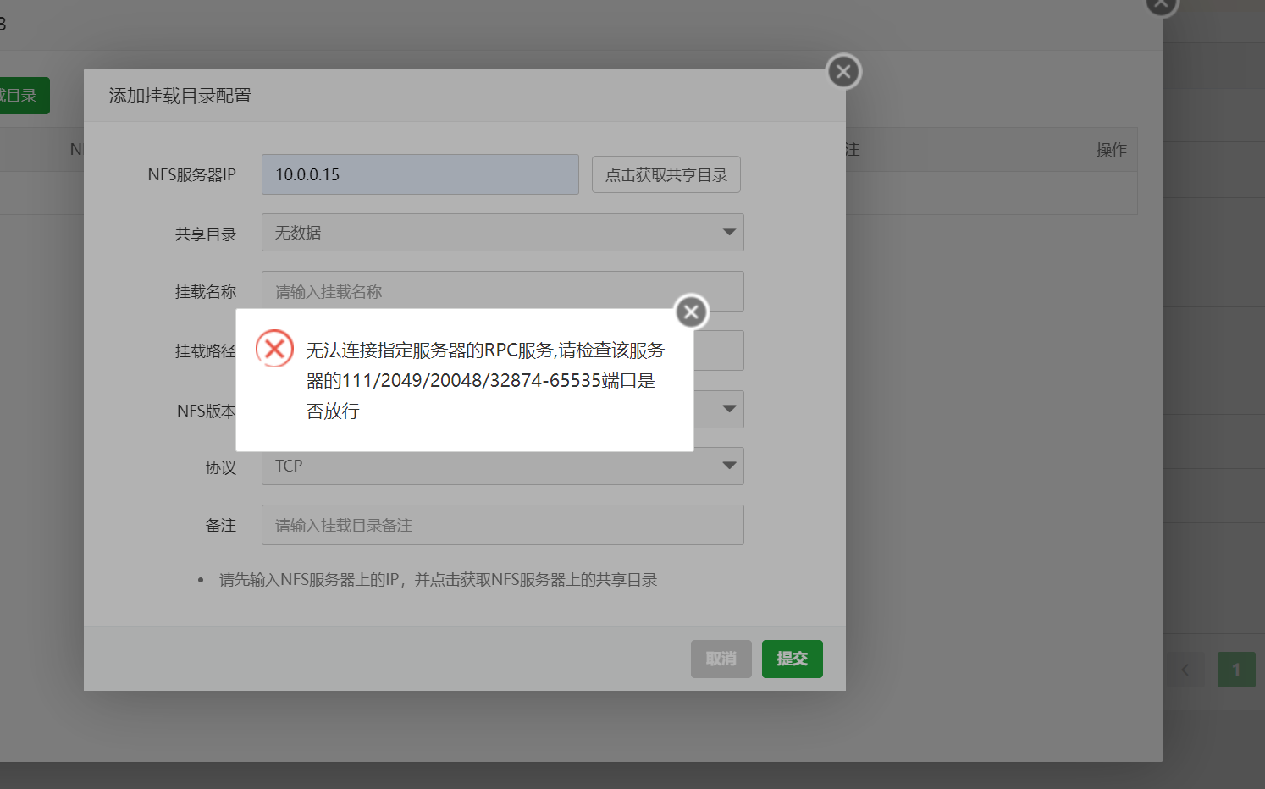
Task: Open the NFS版本 dropdown arrow
Action: coord(729,409)
